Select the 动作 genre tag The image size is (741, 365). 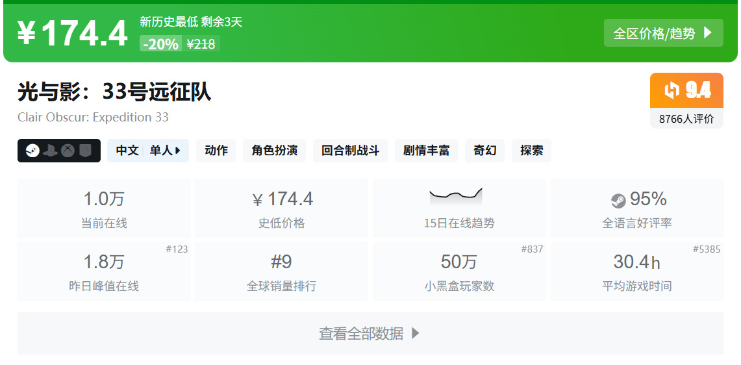(216, 151)
